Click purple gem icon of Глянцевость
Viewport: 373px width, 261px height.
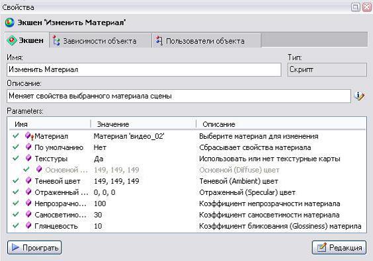[x=28, y=225]
